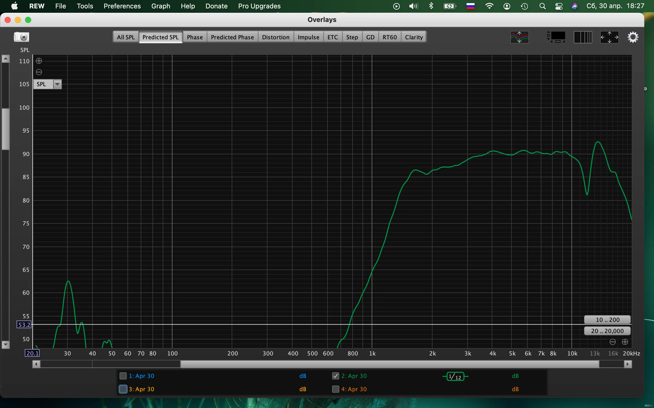The height and width of the screenshot is (408, 654).
Task: Click the 1/12 smoothing indicator
Action: 455,376
